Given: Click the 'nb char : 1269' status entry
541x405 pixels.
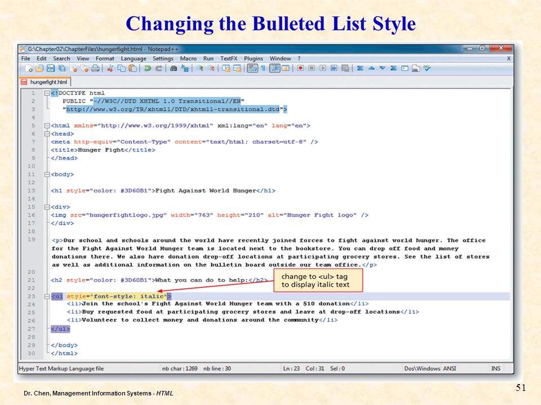Looking at the screenshot, I should (x=180, y=368).
